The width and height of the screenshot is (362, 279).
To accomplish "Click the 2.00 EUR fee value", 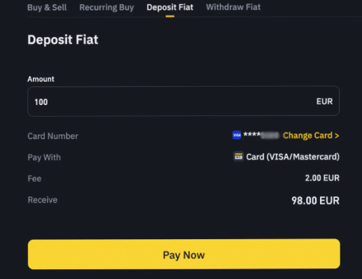I will [x=322, y=178].
